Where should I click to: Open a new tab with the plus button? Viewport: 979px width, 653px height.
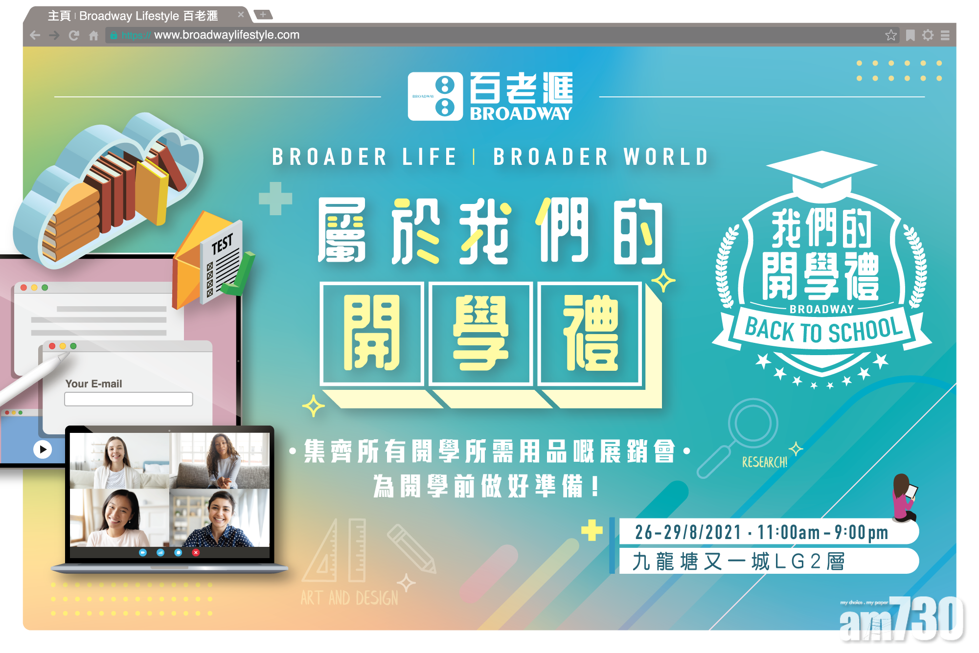pyautogui.click(x=263, y=14)
